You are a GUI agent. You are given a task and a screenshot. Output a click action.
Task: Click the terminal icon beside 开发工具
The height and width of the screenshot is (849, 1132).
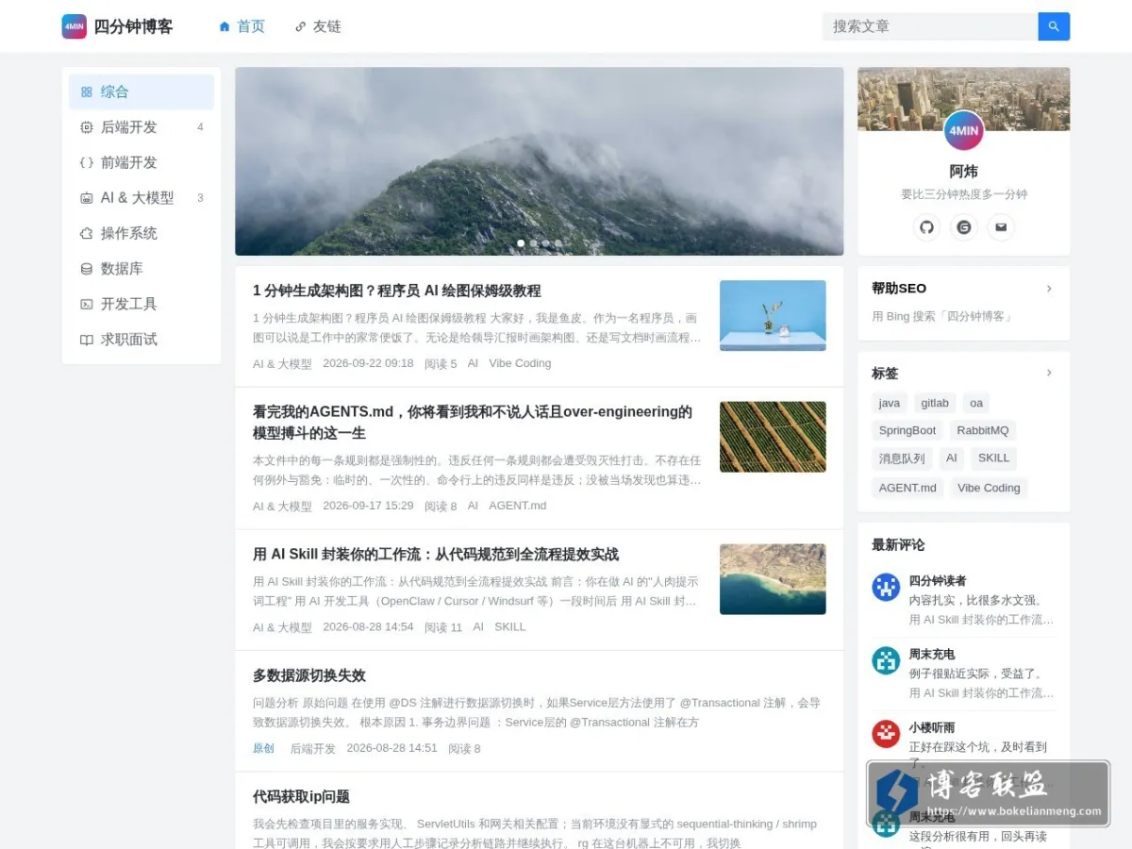(87, 304)
